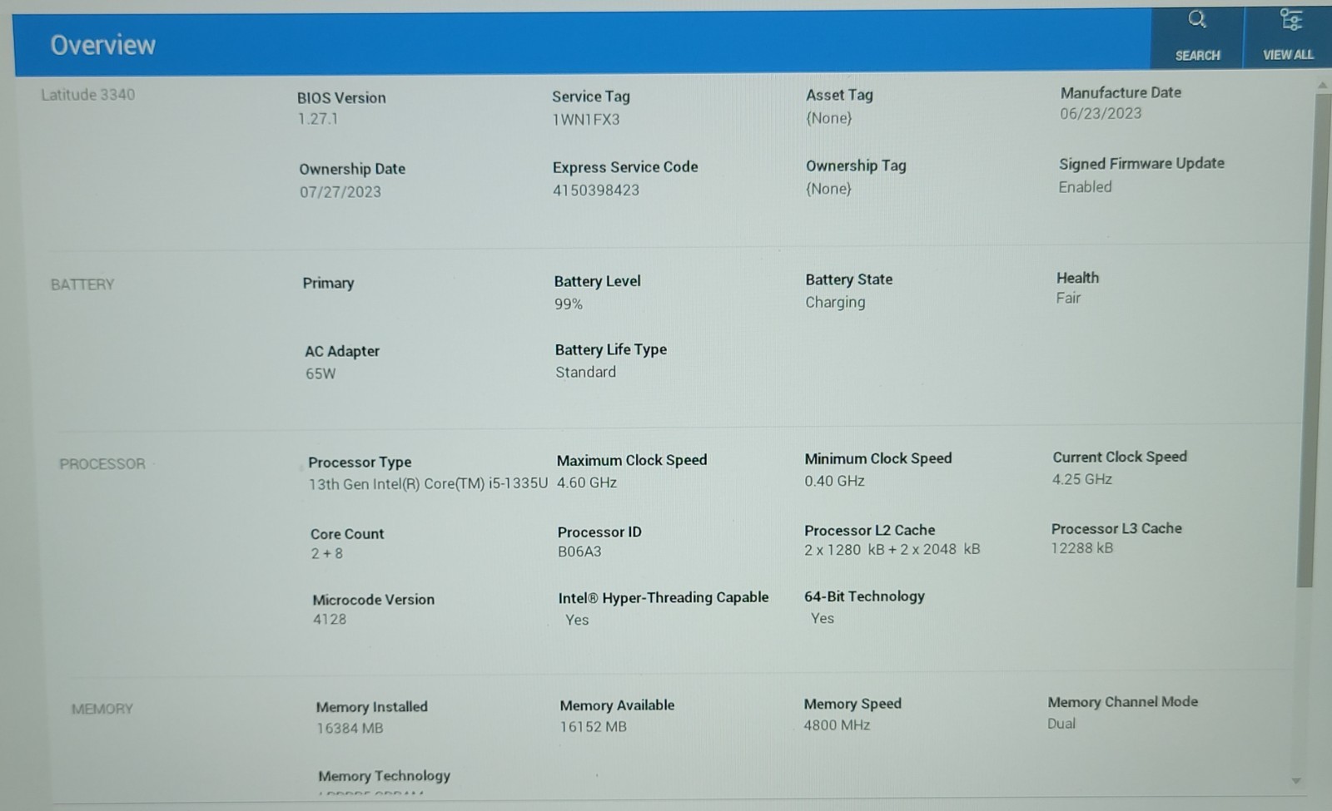This screenshot has height=811, width=1332.
Task: Select Core Count value 2 + 8
Action: [x=327, y=554]
